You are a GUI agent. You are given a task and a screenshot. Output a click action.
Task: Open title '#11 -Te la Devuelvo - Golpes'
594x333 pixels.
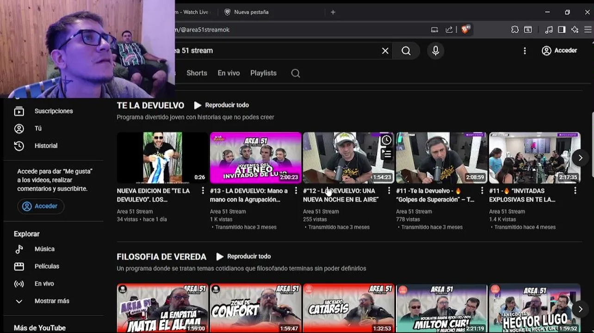[435, 195]
